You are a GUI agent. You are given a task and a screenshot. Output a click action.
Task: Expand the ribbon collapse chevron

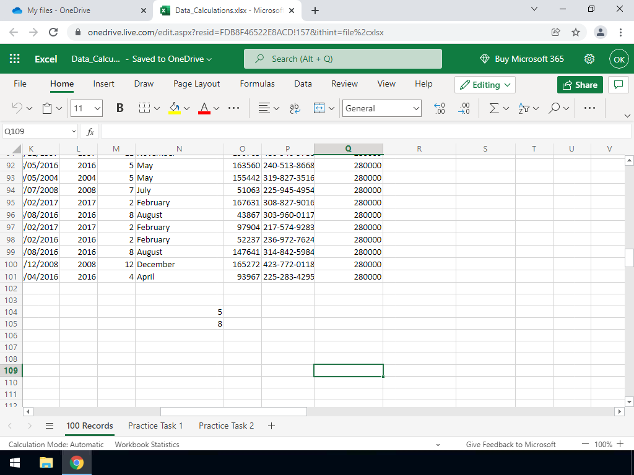pyautogui.click(x=627, y=116)
